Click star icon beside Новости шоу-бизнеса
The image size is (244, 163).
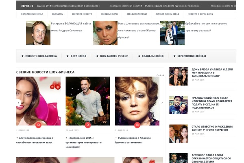[22, 56]
